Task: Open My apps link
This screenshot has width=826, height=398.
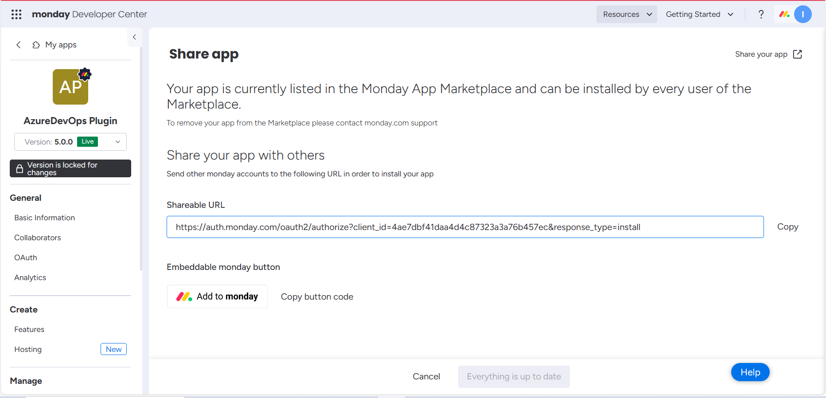Action: (61, 45)
